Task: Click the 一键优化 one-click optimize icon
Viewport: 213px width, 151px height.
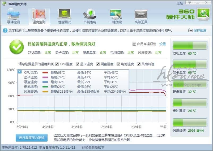Action: click(x=115, y=16)
